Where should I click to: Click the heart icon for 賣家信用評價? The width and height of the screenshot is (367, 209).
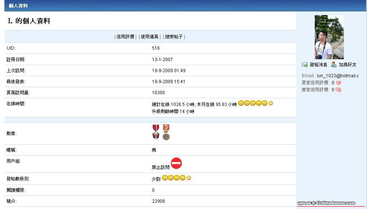tap(338, 90)
